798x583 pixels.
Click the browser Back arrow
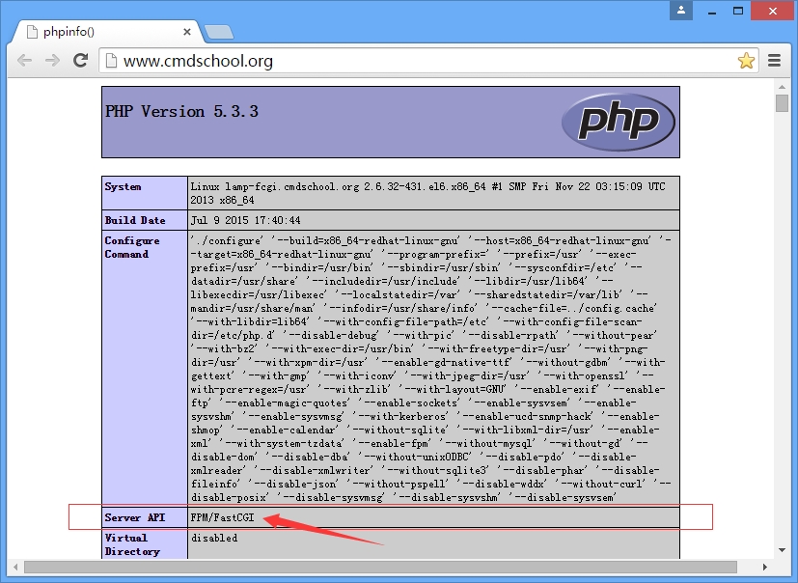[x=24, y=61]
